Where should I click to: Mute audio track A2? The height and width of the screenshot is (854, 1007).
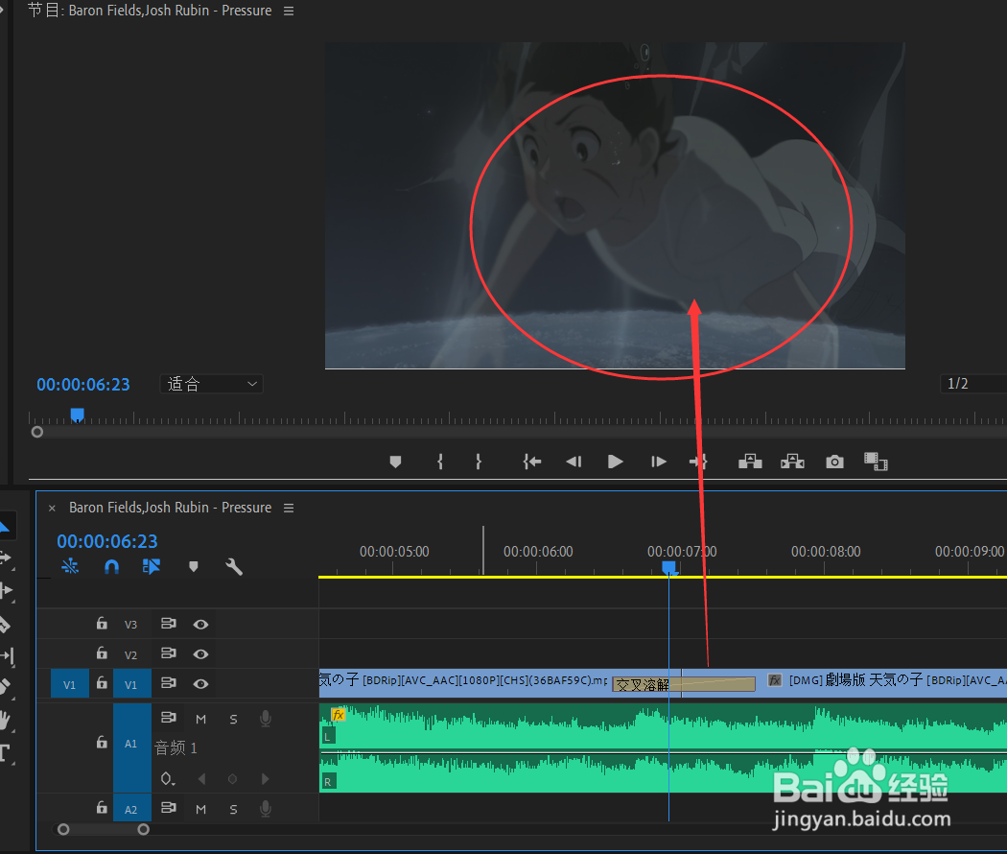tap(201, 809)
